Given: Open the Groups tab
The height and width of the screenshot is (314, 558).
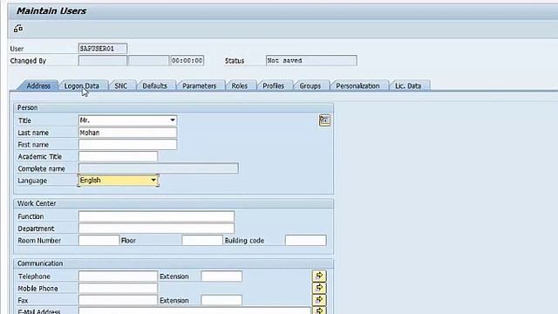Looking at the screenshot, I should click(310, 85).
